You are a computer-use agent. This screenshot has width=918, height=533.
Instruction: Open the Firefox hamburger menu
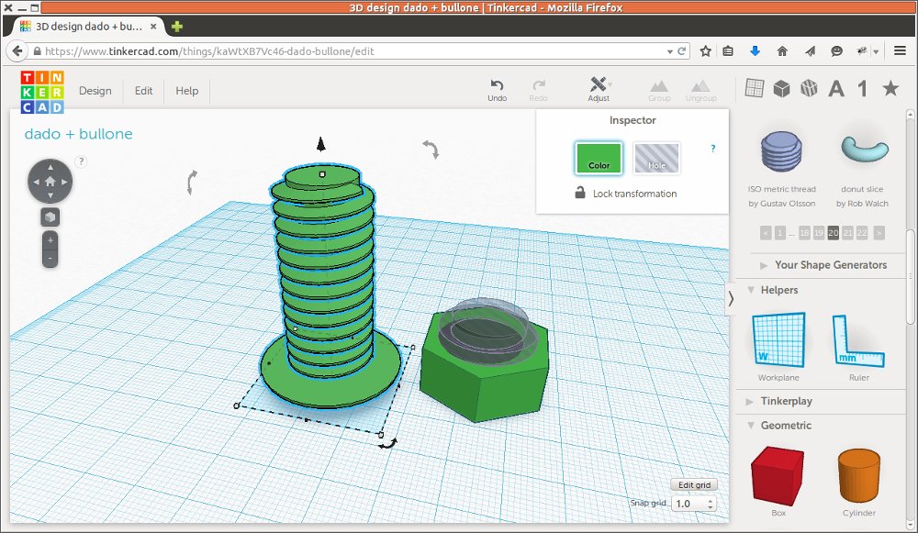(900, 50)
